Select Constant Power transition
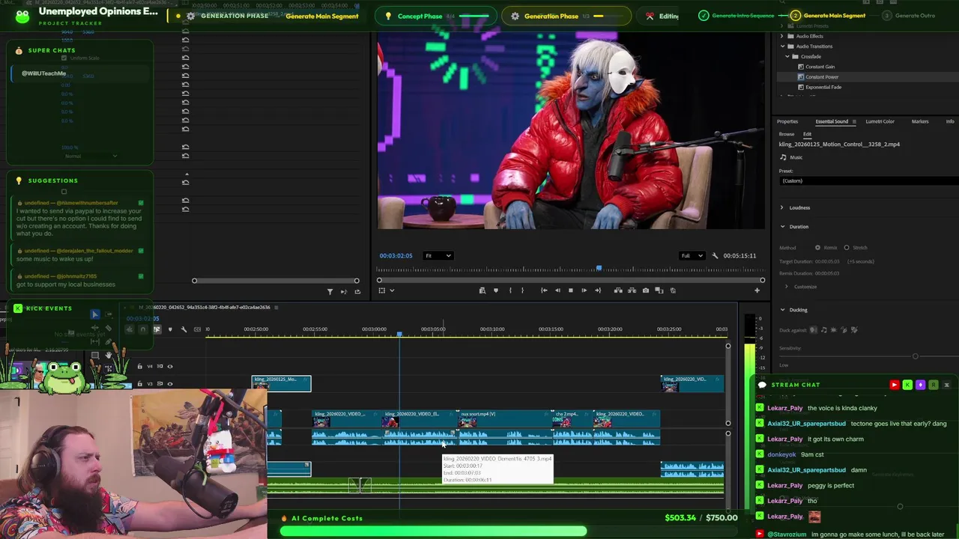Image resolution: width=959 pixels, height=539 pixels. (822, 76)
